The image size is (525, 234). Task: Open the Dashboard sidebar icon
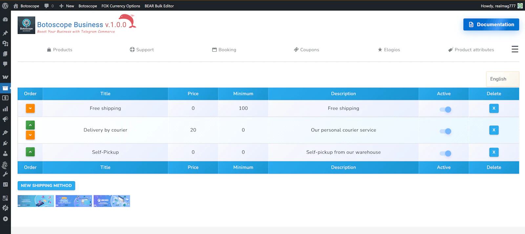point(5,19)
